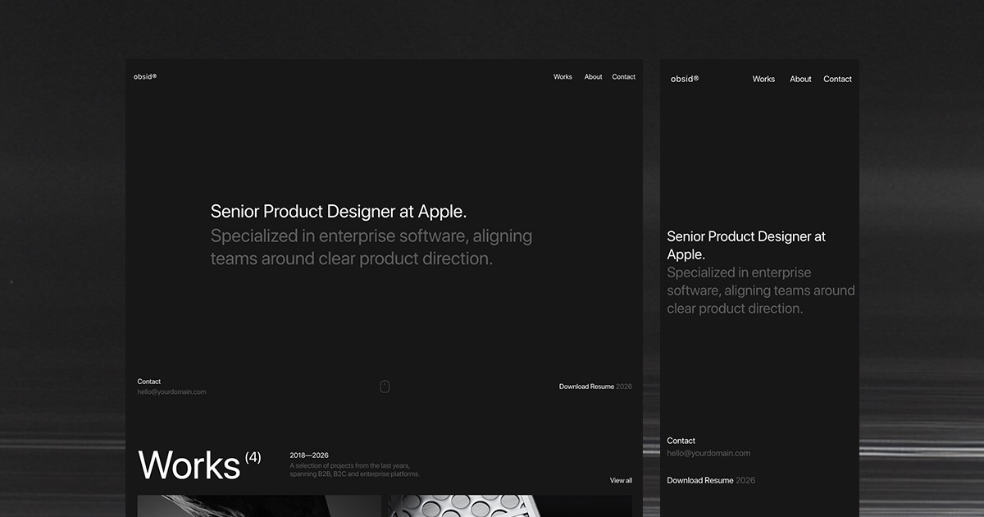Screen dimensions: 984x517
Task: Open About from the desktop navigation
Action: 593,76
